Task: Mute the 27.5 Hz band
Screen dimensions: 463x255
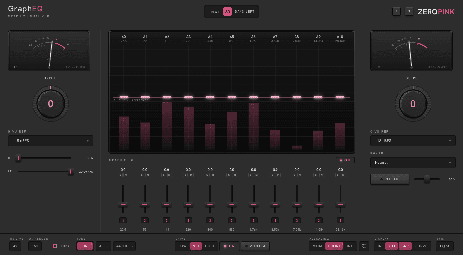Action: [126, 175]
